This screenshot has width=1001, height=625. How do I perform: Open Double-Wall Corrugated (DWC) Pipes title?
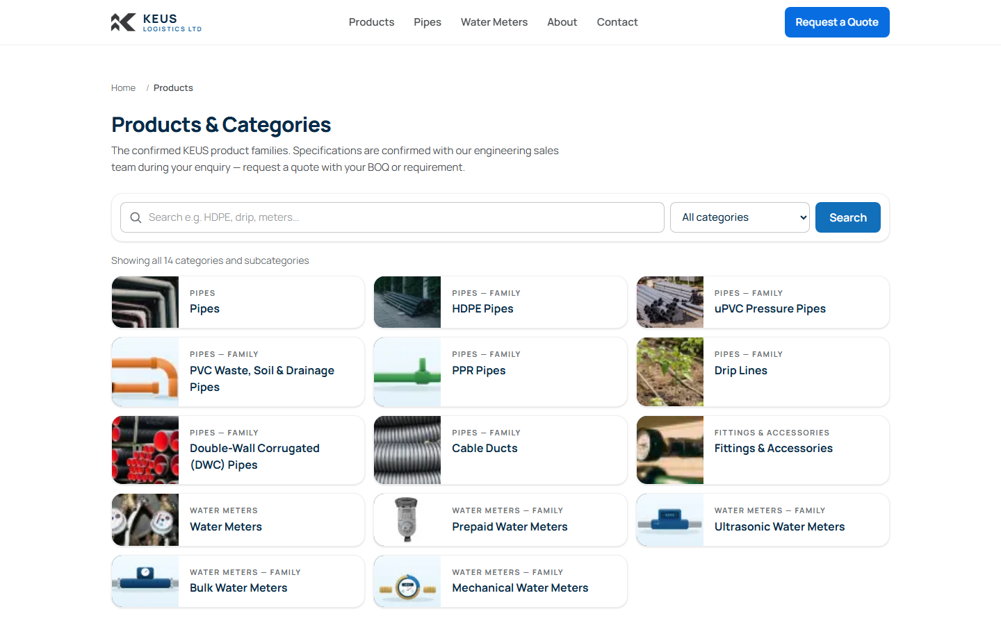click(x=254, y=457)
